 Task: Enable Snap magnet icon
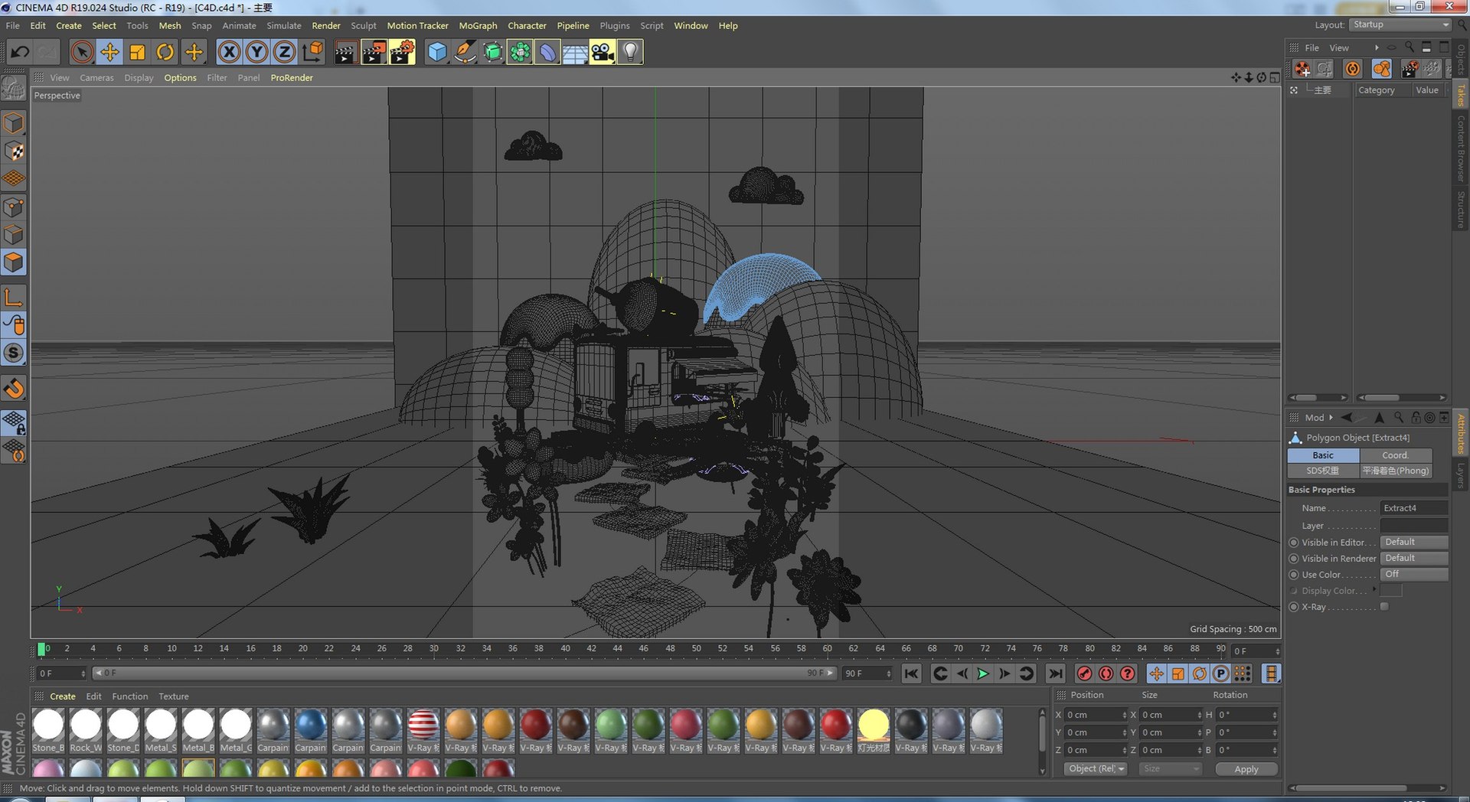pos(14,389)
